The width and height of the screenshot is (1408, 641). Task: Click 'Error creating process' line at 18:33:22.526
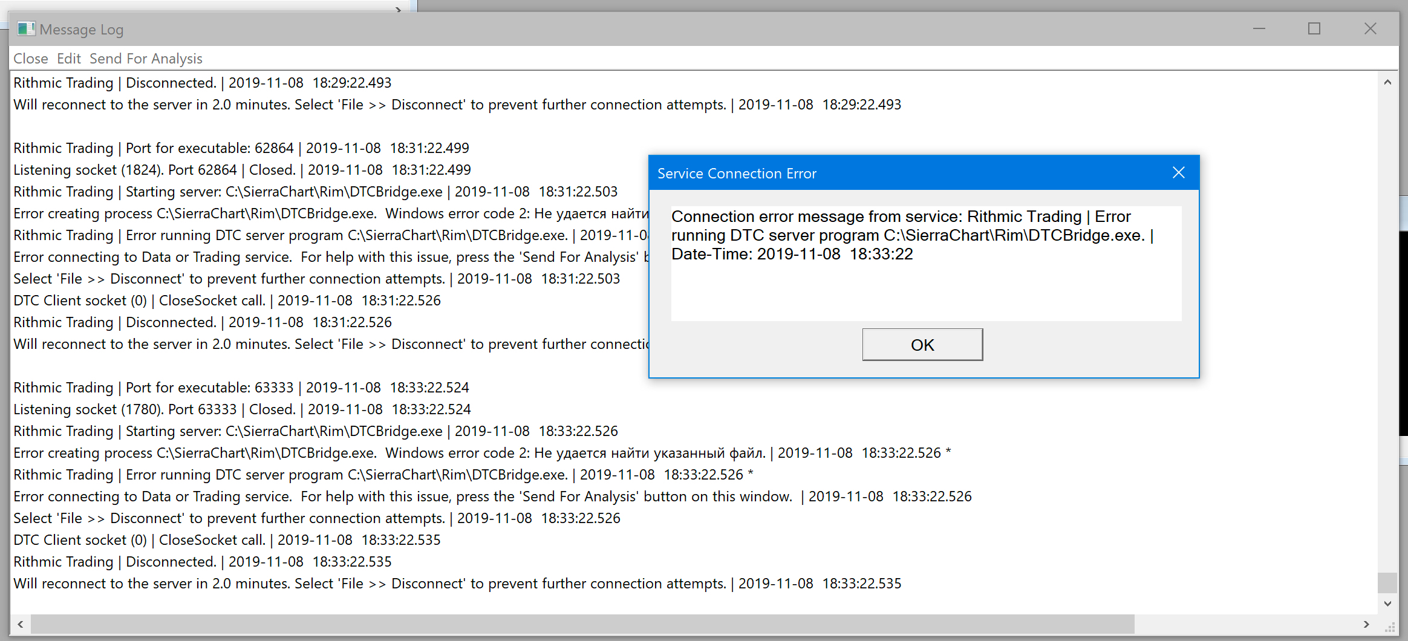click(483, 453)
